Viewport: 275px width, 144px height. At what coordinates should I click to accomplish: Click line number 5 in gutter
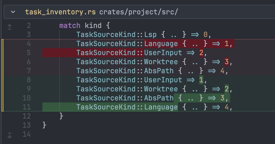coord(29,53)
